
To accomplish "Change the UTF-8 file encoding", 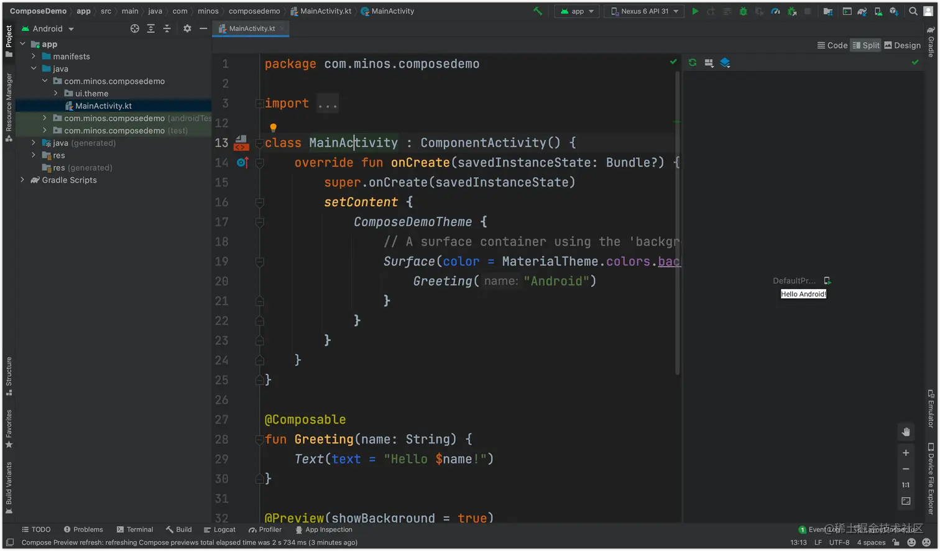I will (x=839, y=542).
